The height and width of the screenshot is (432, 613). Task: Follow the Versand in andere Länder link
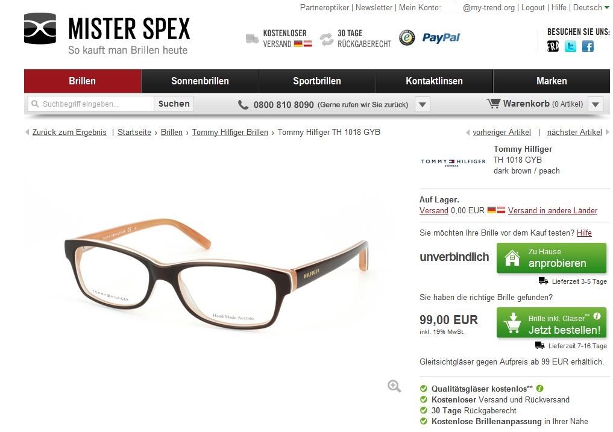point(552,210)
